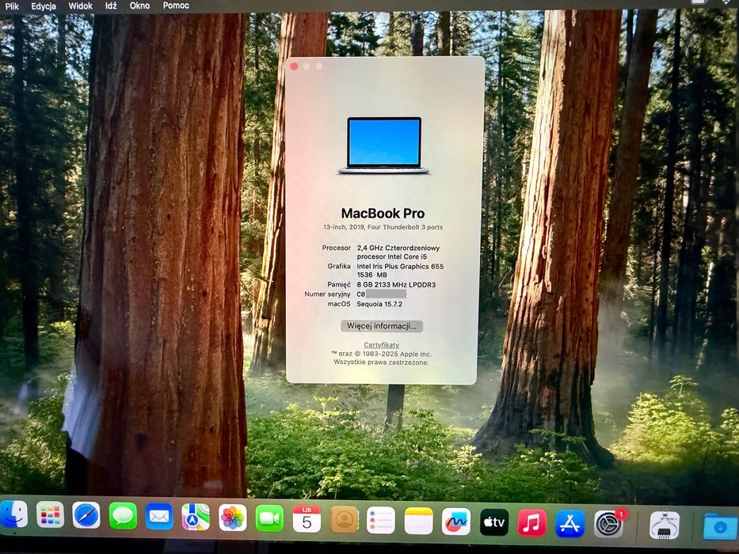Open the Apple TV app
The image size is (739, 554).
(x=494, y=522)
